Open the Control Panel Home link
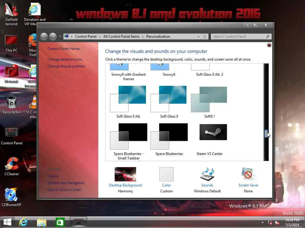 pos(63,49)
